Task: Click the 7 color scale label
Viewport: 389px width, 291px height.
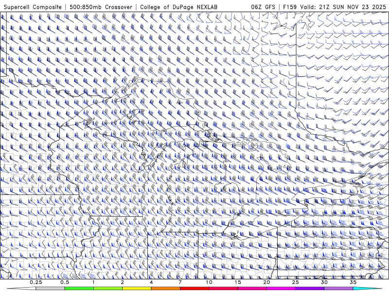Action: [x=180, y=282]
